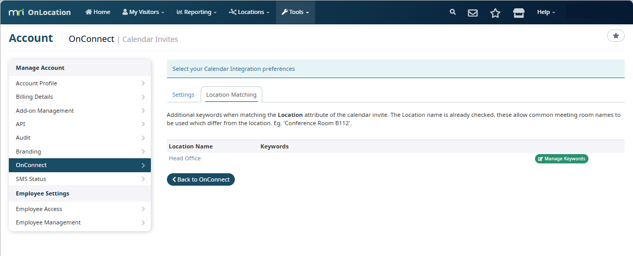Click Back to OnConnect button
Viewport: 633px width, 256px height.
[201, 179]
